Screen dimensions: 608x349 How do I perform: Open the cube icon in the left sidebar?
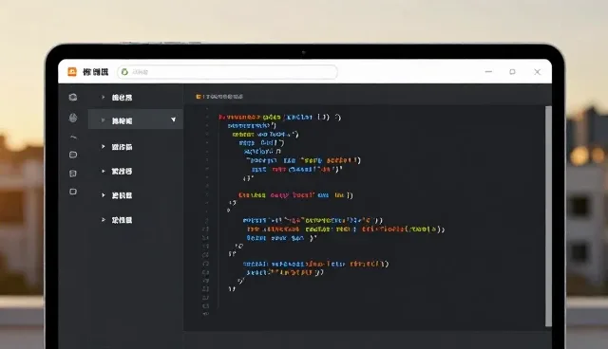click(73, 97)
